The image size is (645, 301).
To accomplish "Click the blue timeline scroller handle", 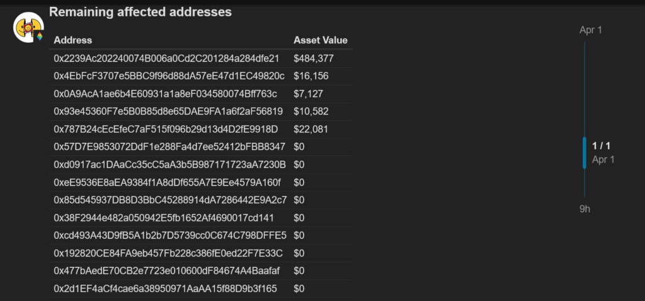I will click(585, 153).
